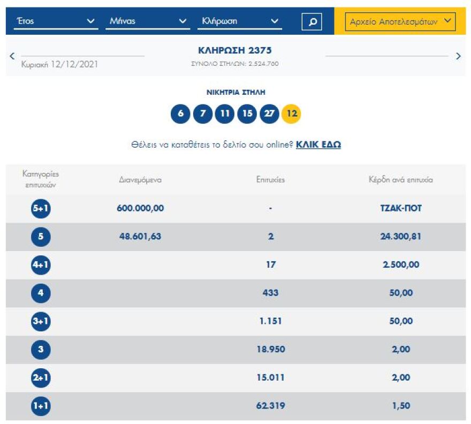
Task: Expand the Κλήρωση draw dropdown
Action: pyautogui.click(x=240, y=21)
